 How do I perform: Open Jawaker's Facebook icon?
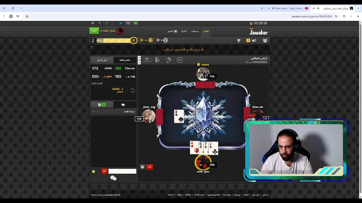pos(113,23)
